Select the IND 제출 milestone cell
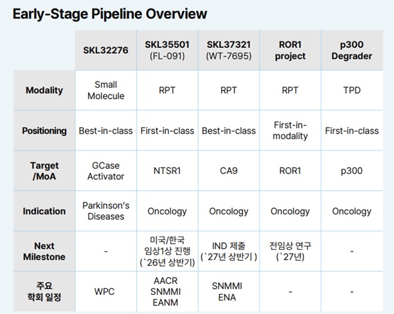 [x=229, y=251]
